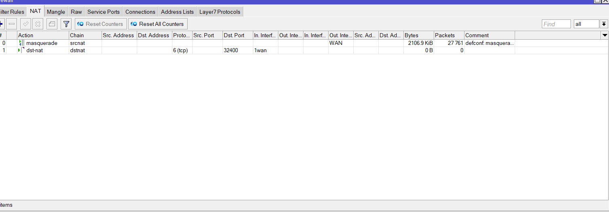Click the Dst. Address column header
The width and height of the screenshot is (609, 212).
(155, 35)
